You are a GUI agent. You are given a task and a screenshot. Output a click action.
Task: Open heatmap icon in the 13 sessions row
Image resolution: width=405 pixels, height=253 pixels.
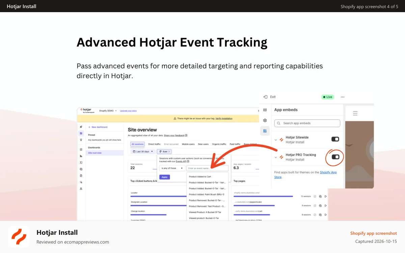(x=320, y=196)
